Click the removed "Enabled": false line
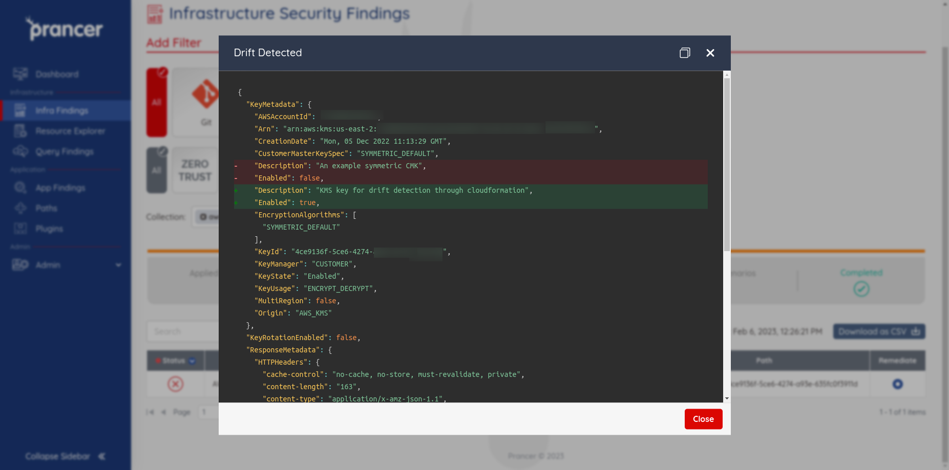Viewport: 949px width, 470px height. (x=471, y=178)
